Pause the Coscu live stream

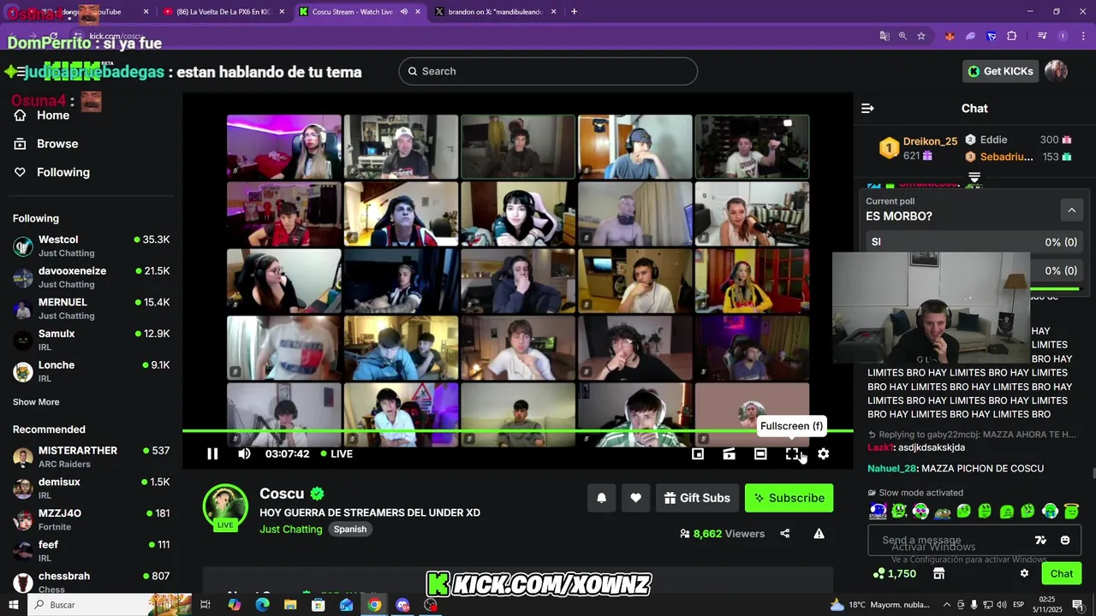(x=212, y=453)
